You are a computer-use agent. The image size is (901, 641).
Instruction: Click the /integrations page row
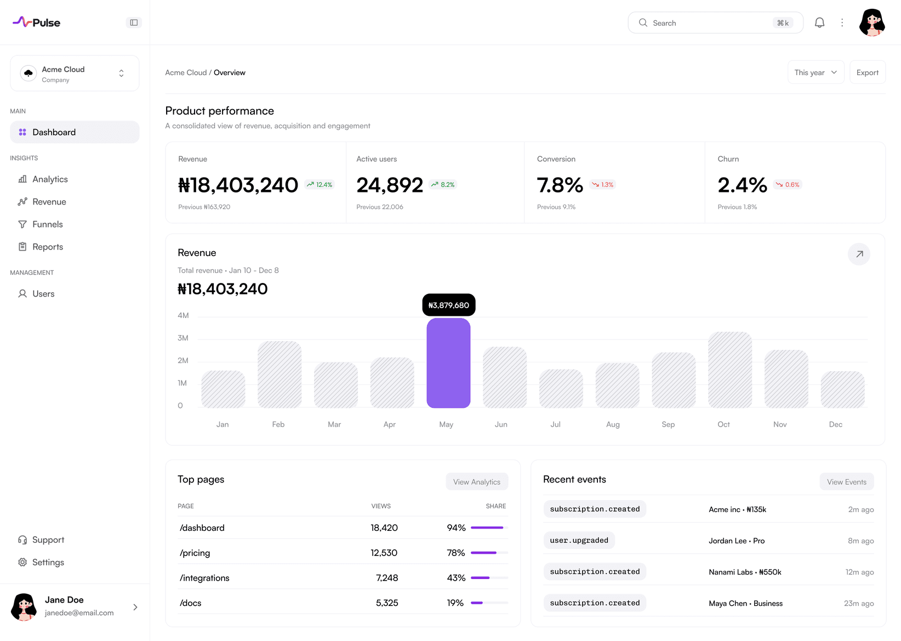[x=343, y=578]
